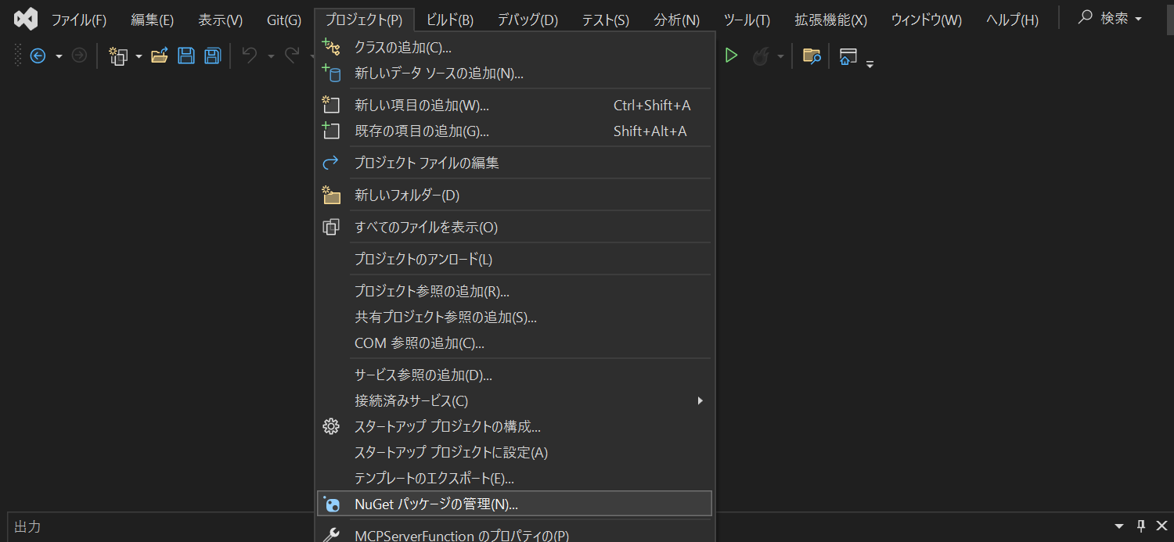1174x542 pixels.
Task: Click the 検索 search button
Action: [1110, 19]
